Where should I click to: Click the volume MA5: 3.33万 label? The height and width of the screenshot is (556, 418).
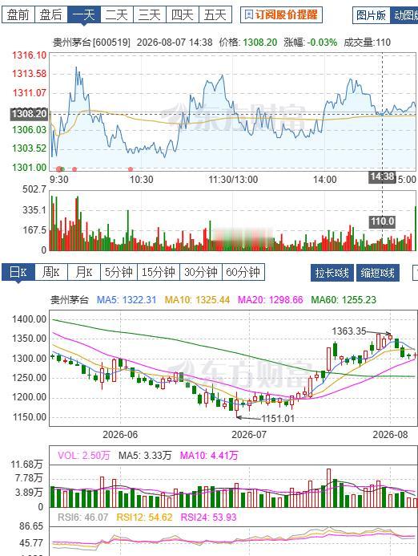144,455
